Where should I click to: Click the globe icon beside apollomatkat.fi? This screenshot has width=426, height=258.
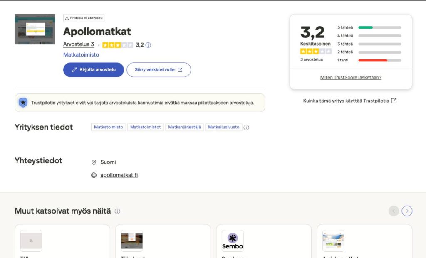(93, 175)
